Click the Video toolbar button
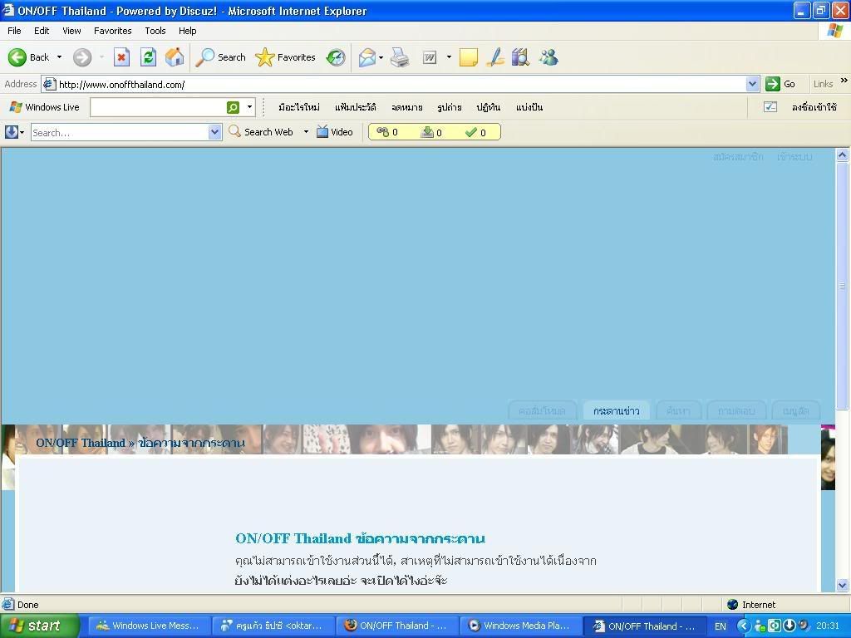Screen dimensions: 851x638 (x=335, y=132)
